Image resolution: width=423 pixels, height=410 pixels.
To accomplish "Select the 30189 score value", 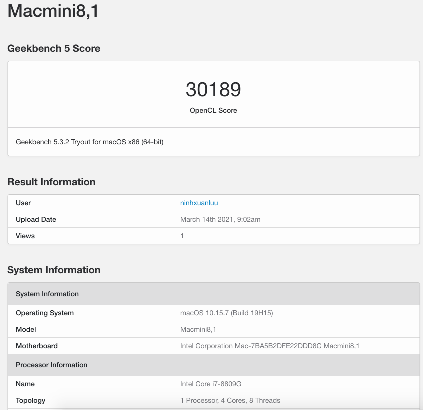I will (x=213, y=89).
